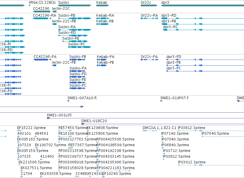The height and width of the screenshot is (178, 244).
Task: Select the Or22c gene label
Action: click(146, 3)
